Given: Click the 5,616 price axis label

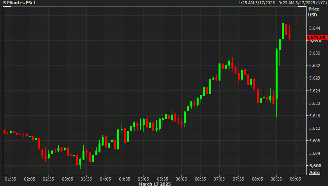Looking at the screenshot, I should 315,116.
